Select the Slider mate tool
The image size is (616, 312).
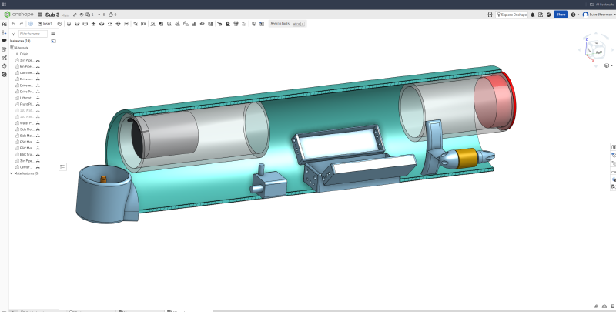(85, 24)
